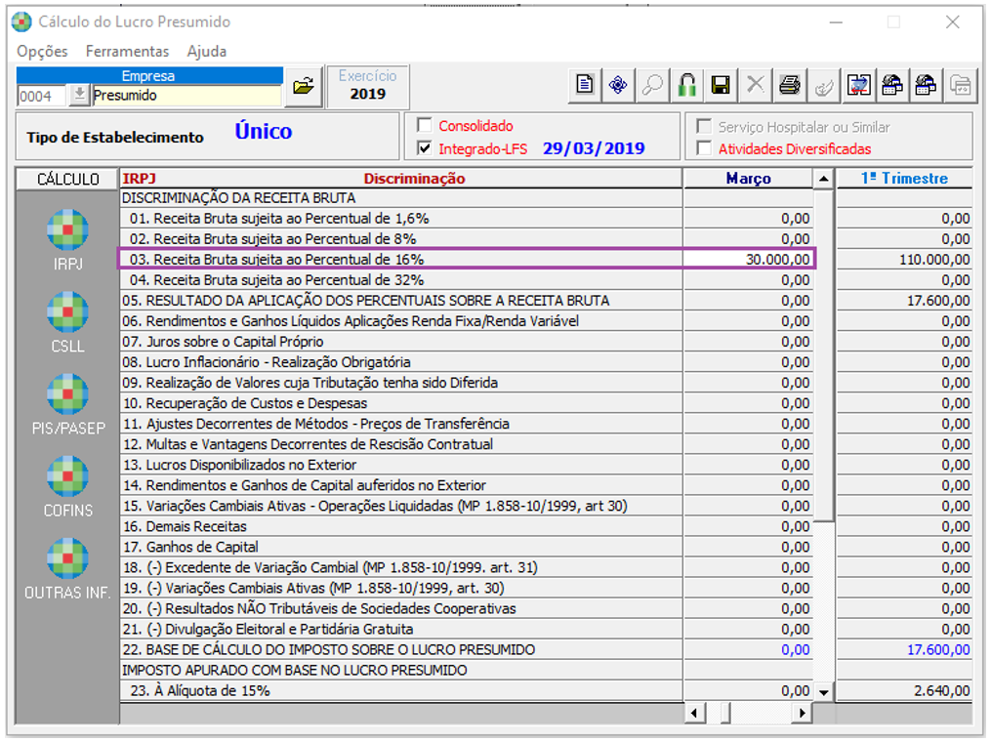Click the grayed hand toolbar icon

[823, 85]
